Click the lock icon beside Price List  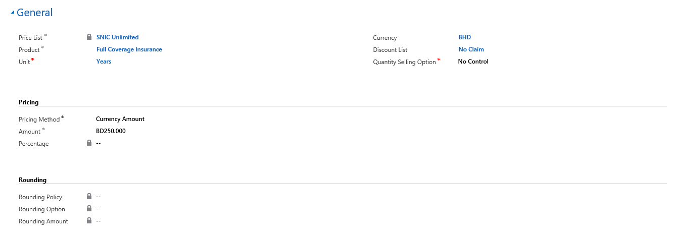(x=89, y=37)
